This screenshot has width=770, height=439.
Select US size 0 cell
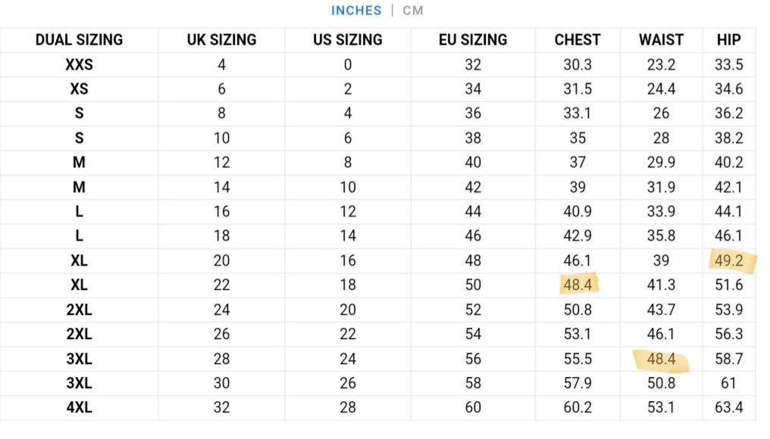pos(346,64)
